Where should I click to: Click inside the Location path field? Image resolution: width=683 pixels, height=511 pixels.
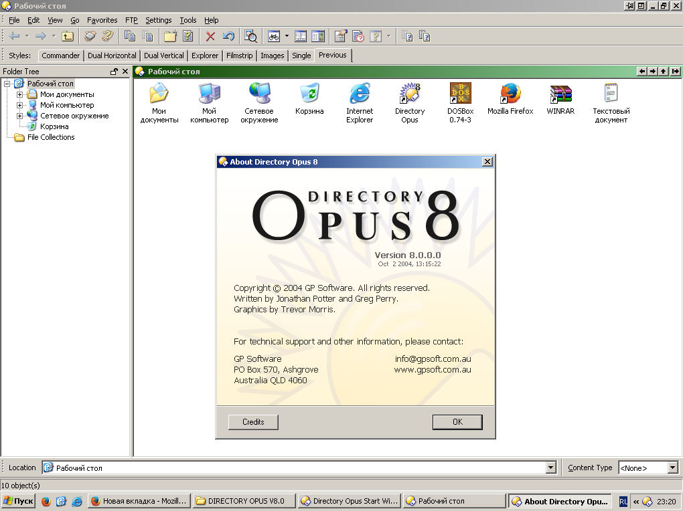click(x=294, y=468)
